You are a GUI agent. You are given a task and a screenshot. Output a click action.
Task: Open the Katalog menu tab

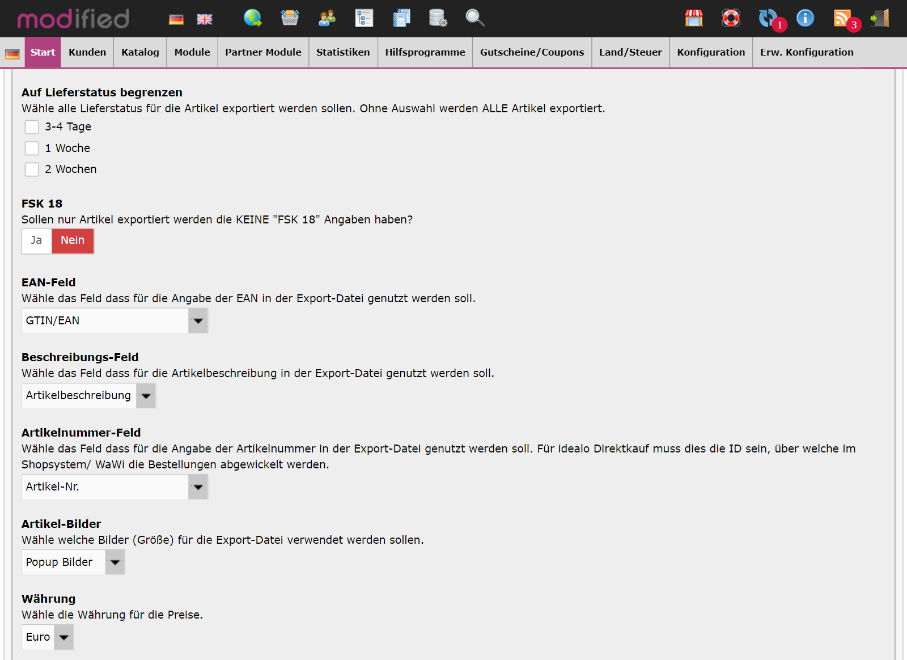[140, 52]
